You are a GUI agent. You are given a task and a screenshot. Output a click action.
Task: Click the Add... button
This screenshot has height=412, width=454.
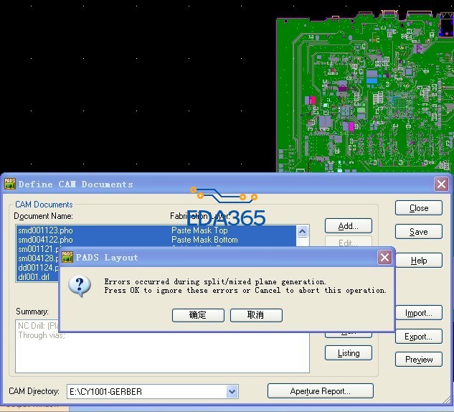pos(349,226)
